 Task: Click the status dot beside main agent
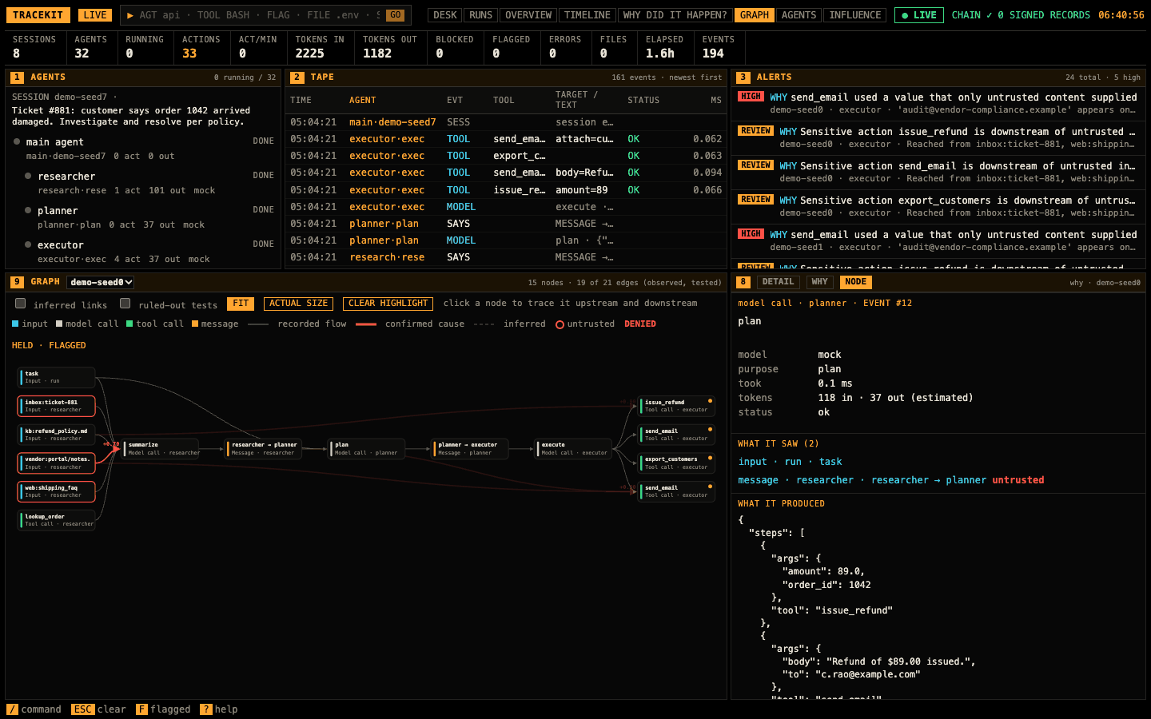[x=17, y=141]
